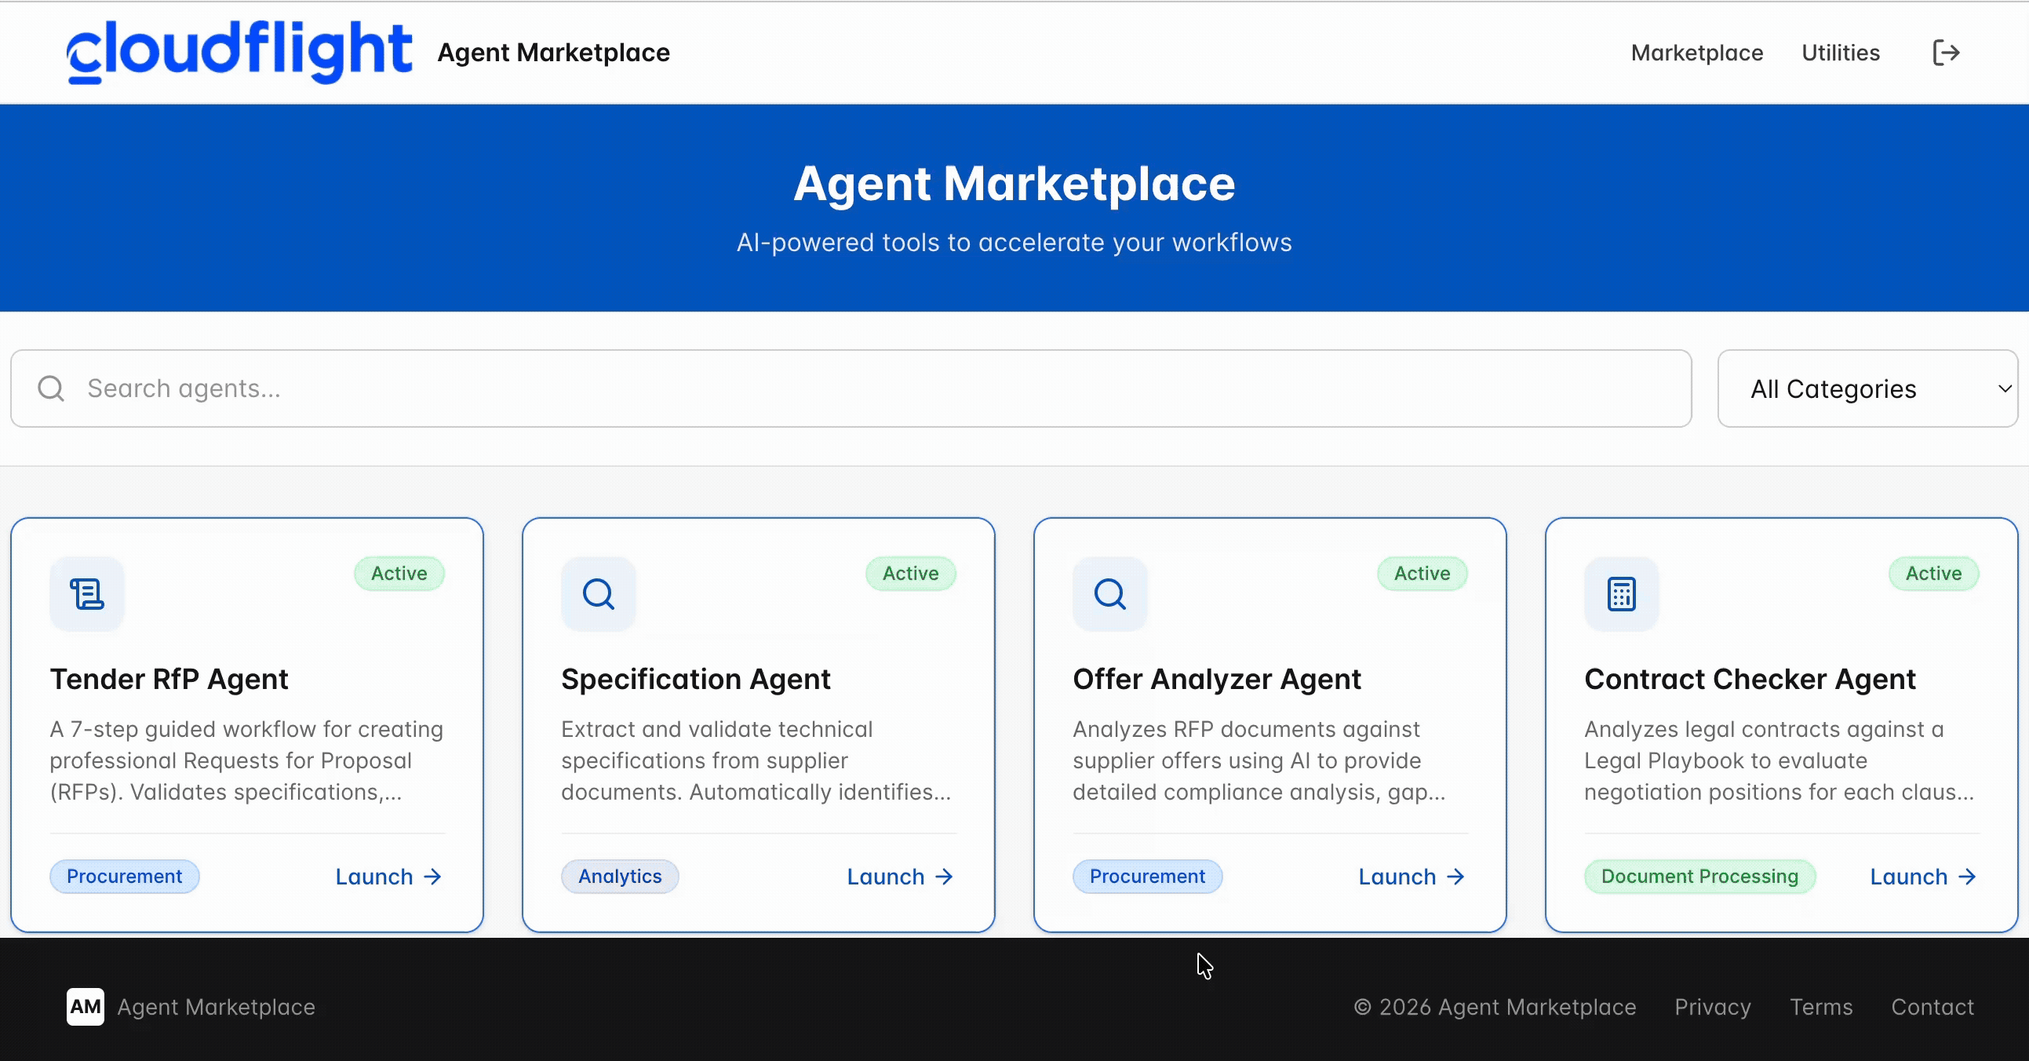The width and height of the screenshot is (2029, 1061).
Task: Open the Utilities nav item
Action: pyautogui.click(x=1840, y=53)
